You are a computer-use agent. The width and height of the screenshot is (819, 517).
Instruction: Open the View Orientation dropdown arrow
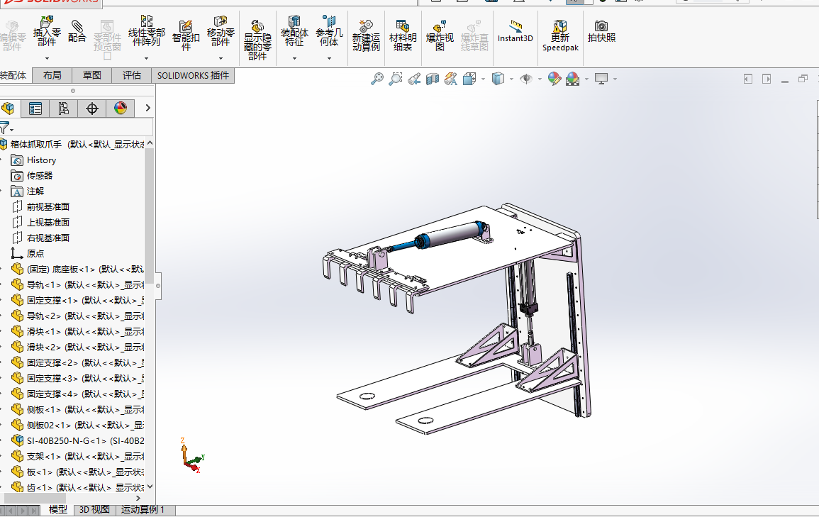(483, 79)
